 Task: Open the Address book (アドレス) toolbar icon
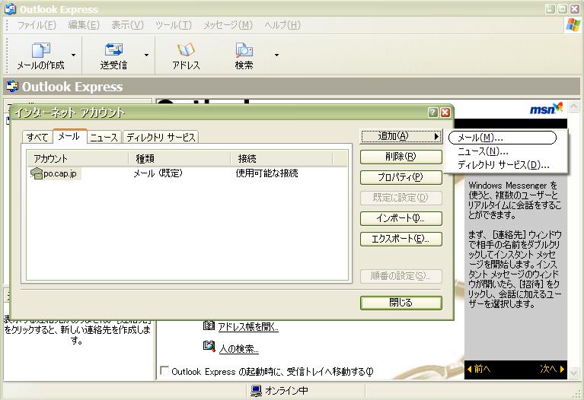(186, 50)
